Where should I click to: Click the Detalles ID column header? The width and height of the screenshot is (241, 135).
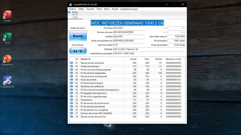pyautogui.click(x=85, y=59)
